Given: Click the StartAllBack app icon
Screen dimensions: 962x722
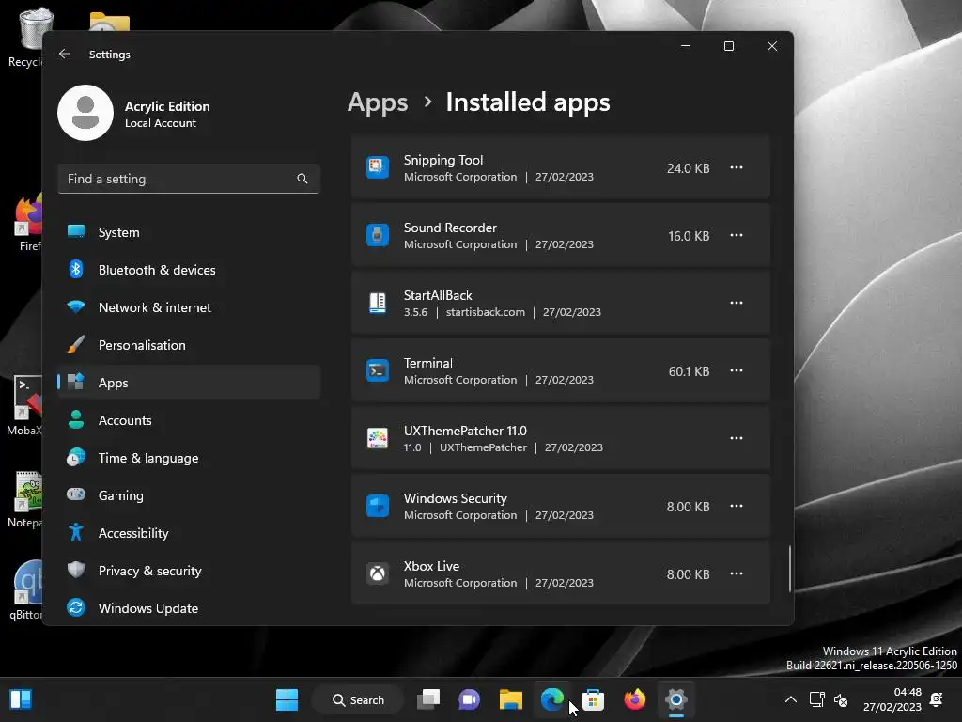Looking at the screenshot, I should pyautogui.click(x=378, y=303).
